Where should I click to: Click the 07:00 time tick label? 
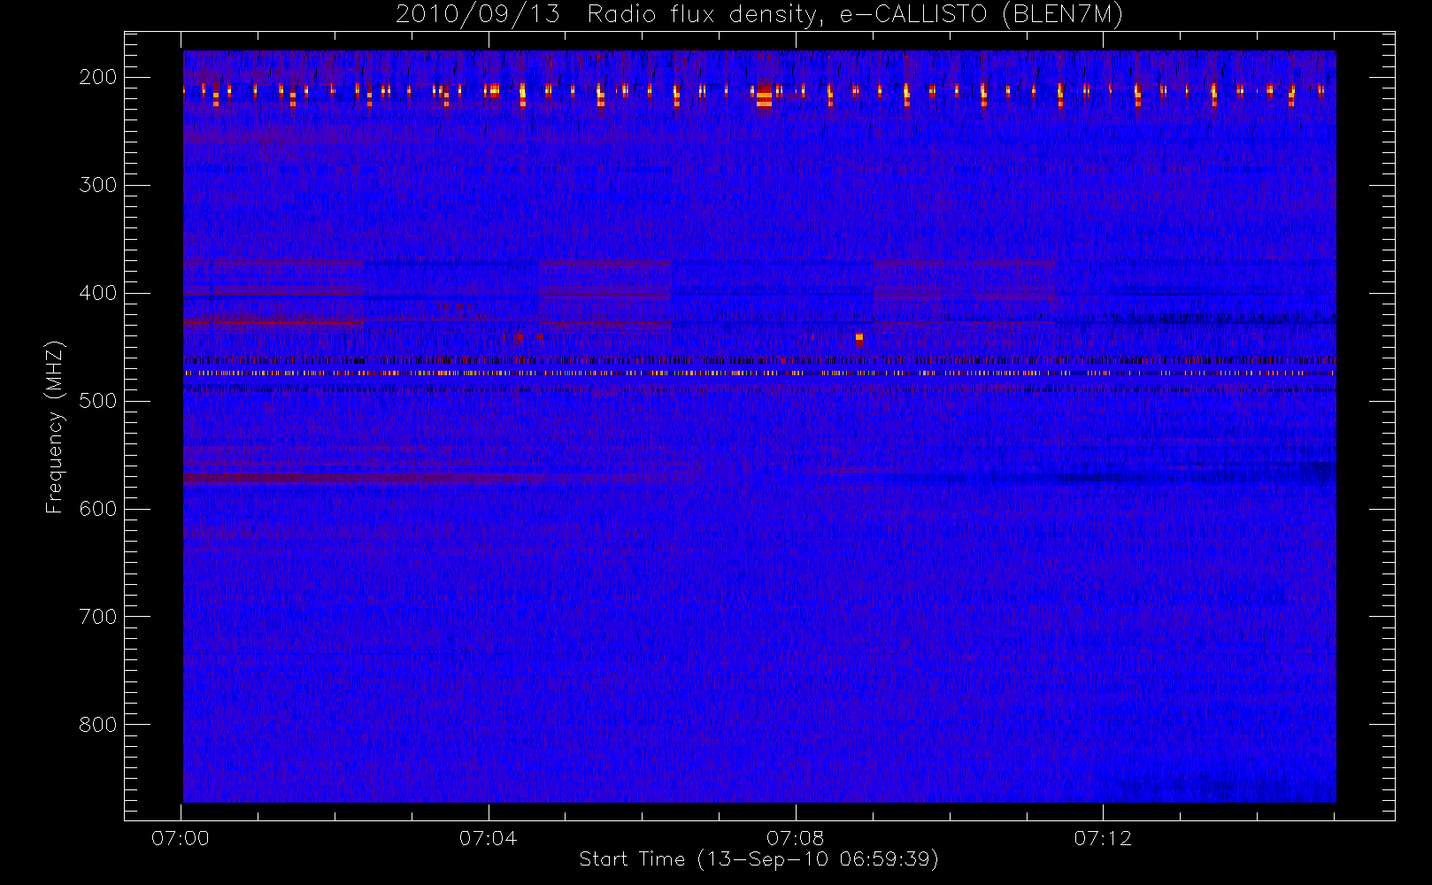[x=181, y=838]
